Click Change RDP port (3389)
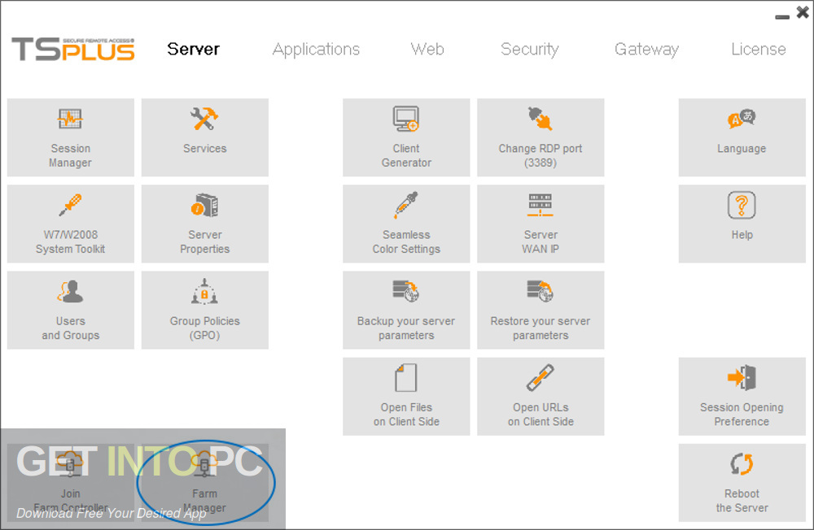This screenshot has height=530, width=814. [540, 137]
